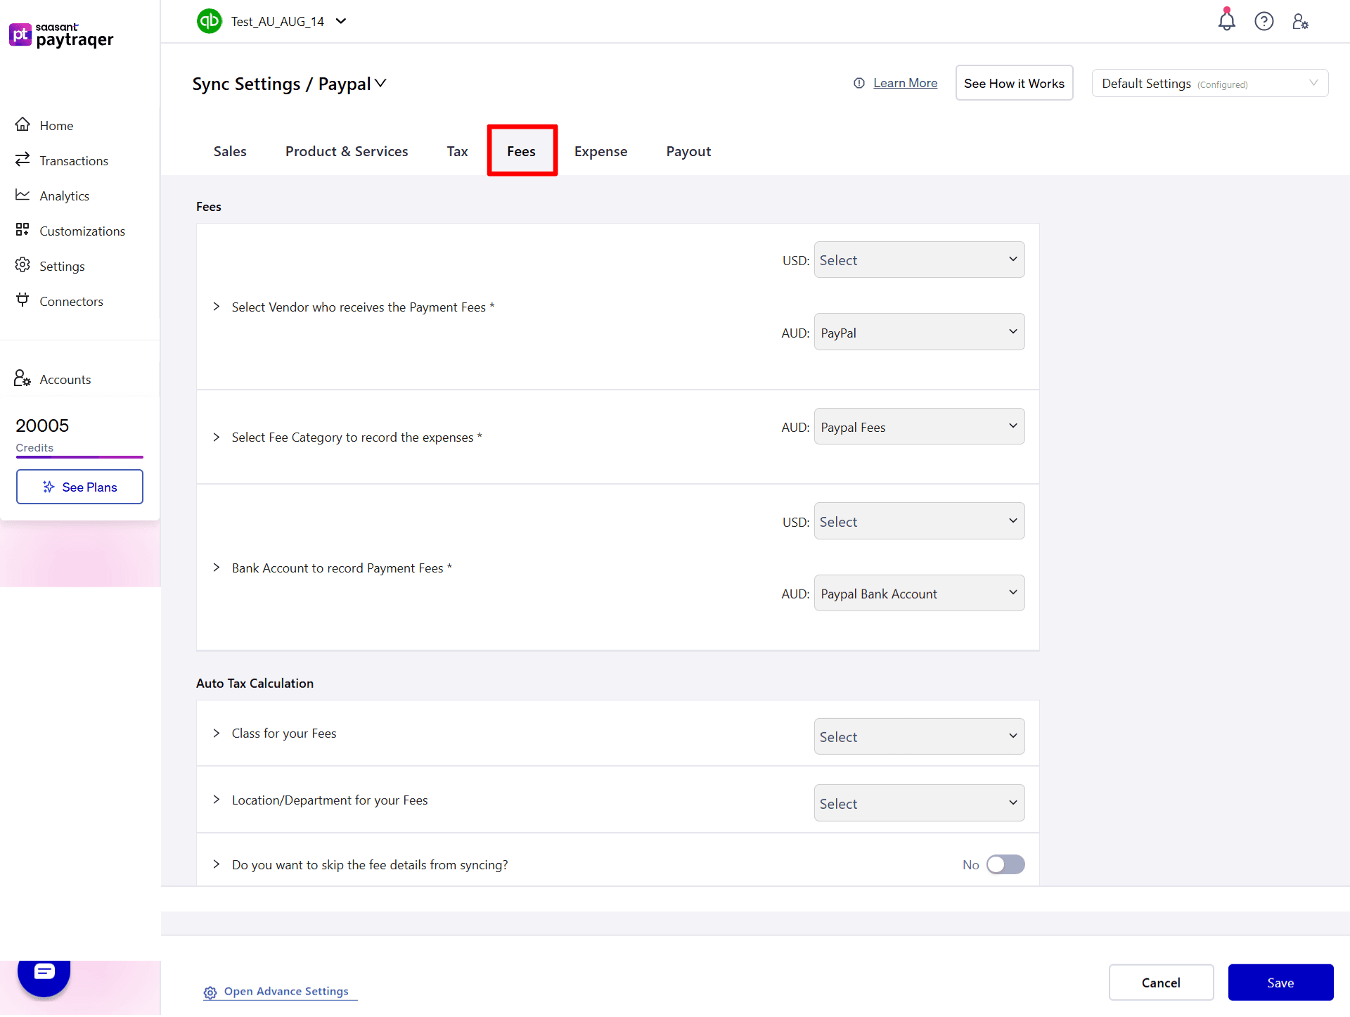Open the Default Settings dropdown
This screenshot has height=1017, width=1350.
[1209, 83]
